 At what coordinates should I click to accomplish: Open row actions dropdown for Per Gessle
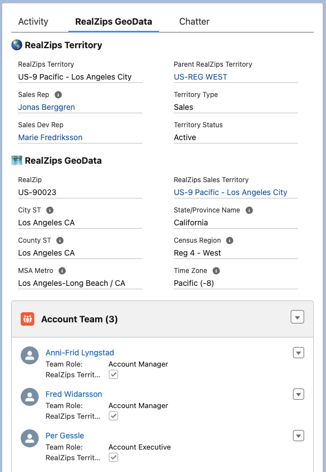(299, 436)
